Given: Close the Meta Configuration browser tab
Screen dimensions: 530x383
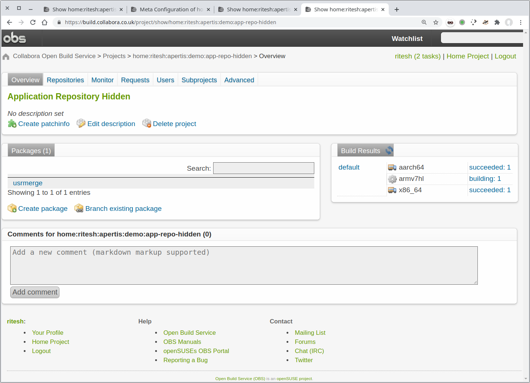Looking at the screenshot, I should (x=208, y=10).
